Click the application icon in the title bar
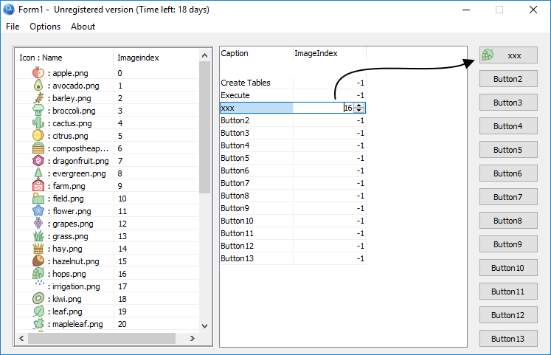This screenshot has height=355, width=551. (x=9, y=10)
